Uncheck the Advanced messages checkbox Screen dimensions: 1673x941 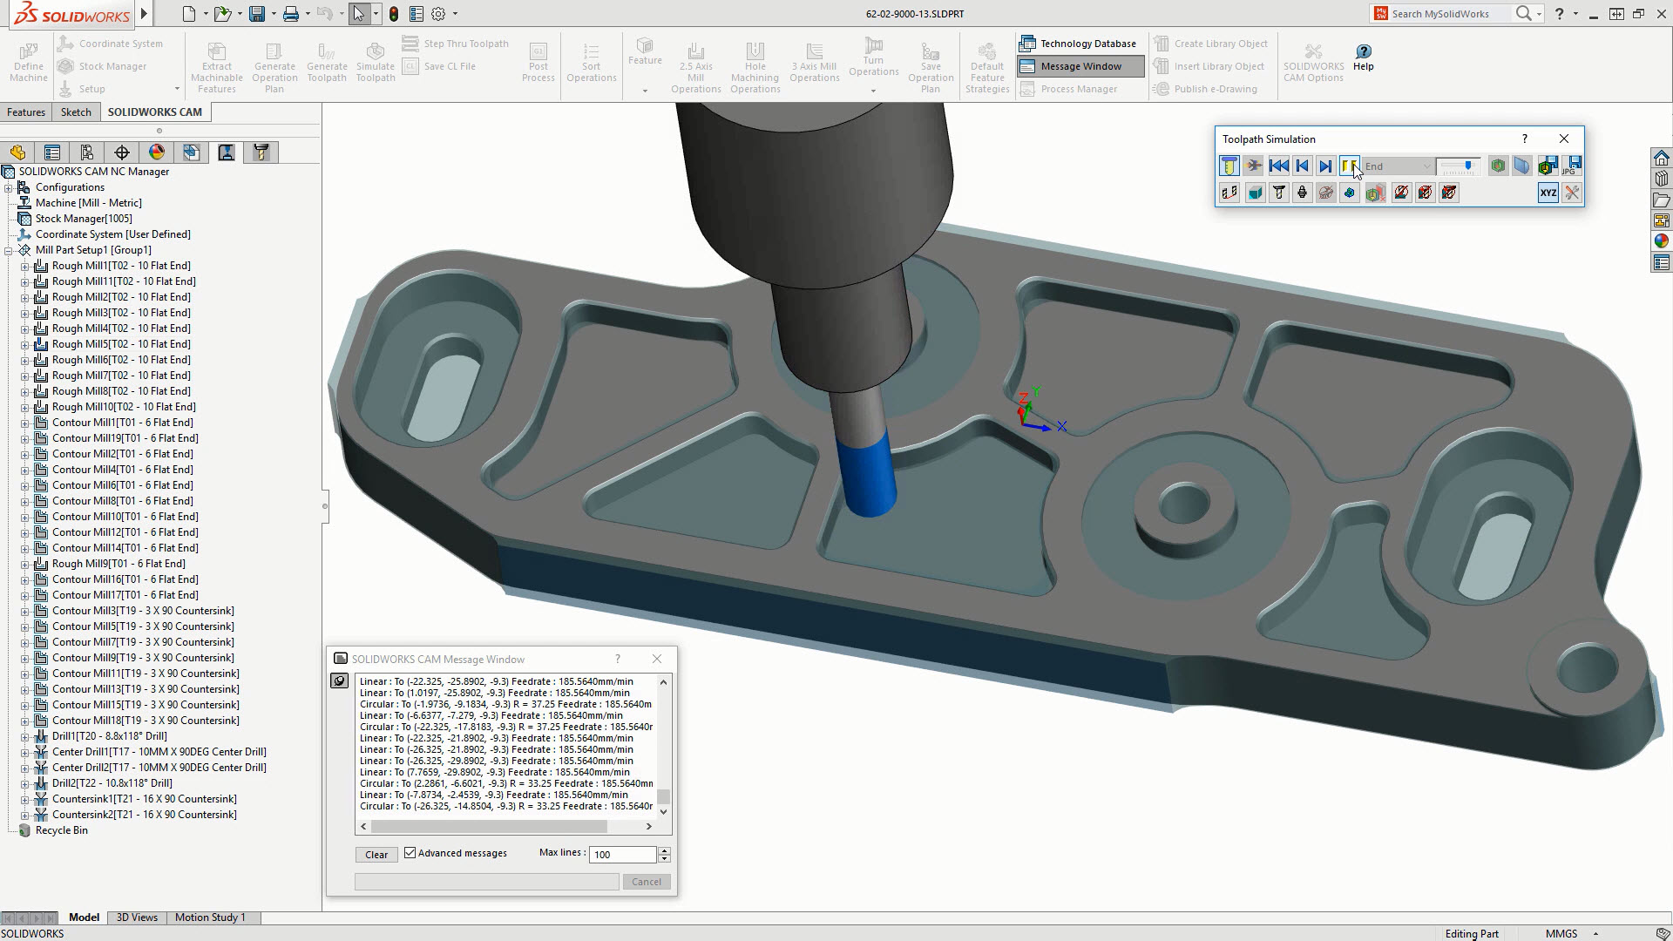(410, 853)
